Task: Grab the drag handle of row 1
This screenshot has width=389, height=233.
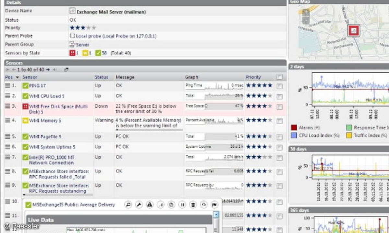Action: 8,86
